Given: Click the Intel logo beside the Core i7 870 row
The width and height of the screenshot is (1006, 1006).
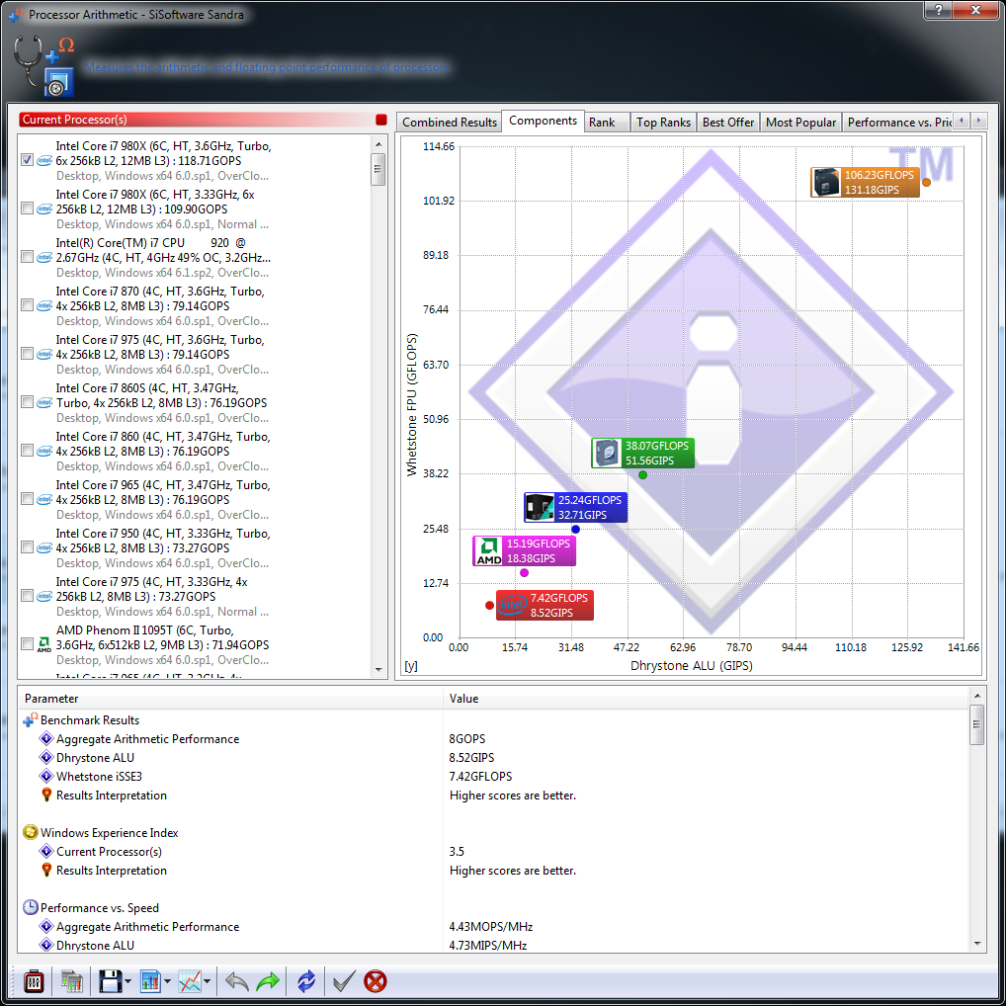Looking at the screenshot, I should [44, 305].
